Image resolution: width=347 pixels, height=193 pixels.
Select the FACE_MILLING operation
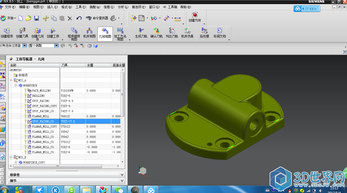41,91
